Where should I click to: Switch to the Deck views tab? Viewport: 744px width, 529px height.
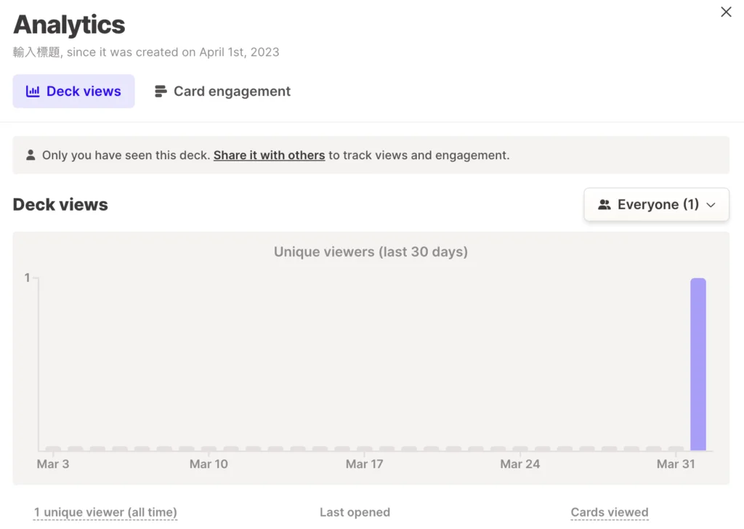73,92
